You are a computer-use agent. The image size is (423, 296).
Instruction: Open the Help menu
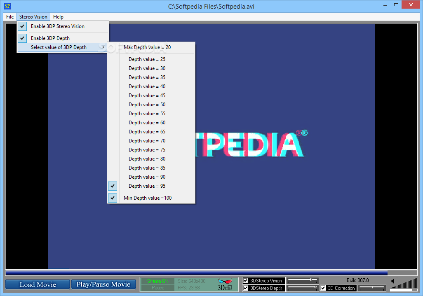pyautogui.click(x=58, y=17)
